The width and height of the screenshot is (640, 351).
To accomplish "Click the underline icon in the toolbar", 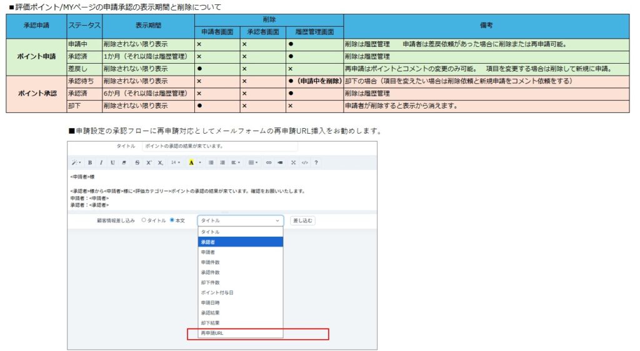I will pos(112,162).
